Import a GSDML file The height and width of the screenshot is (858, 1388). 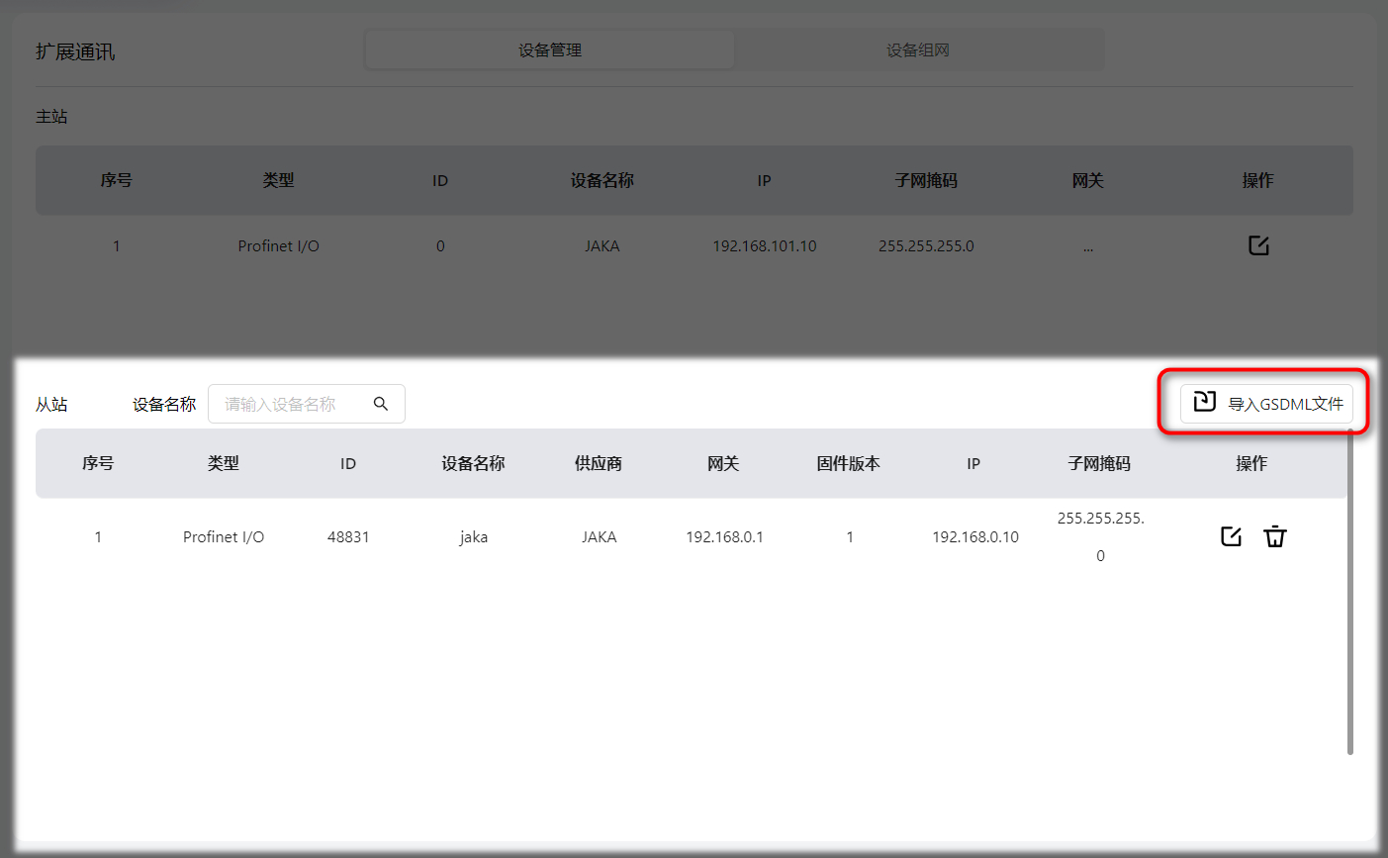pos(1266,403)
